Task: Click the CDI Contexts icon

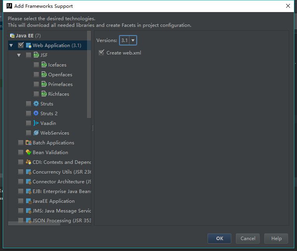Action: pos(28,162)
